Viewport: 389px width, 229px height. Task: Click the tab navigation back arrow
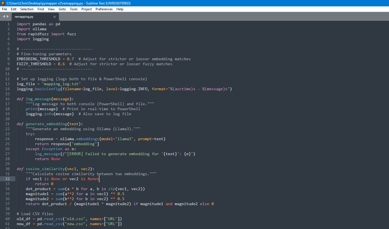4,16
